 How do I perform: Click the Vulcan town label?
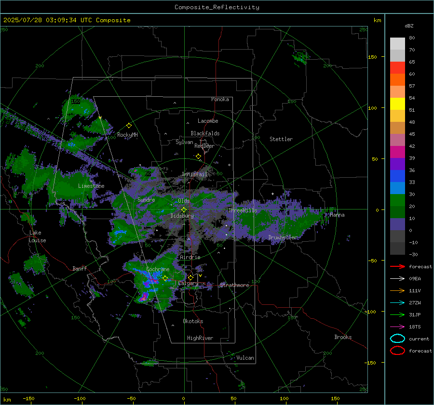click(245, 358)
